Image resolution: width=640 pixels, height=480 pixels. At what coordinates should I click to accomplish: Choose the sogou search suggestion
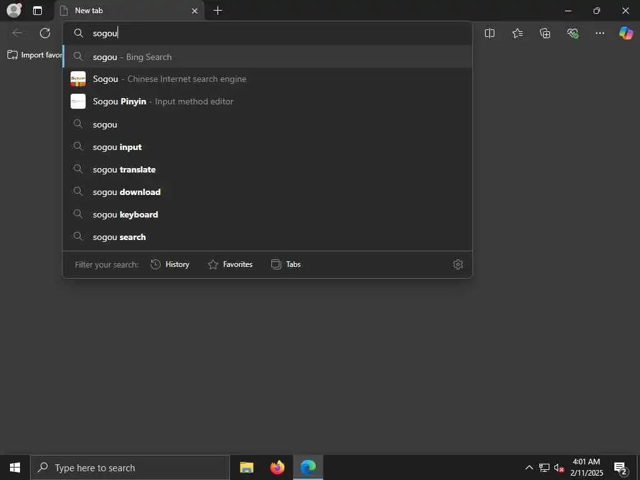[267, 237]
